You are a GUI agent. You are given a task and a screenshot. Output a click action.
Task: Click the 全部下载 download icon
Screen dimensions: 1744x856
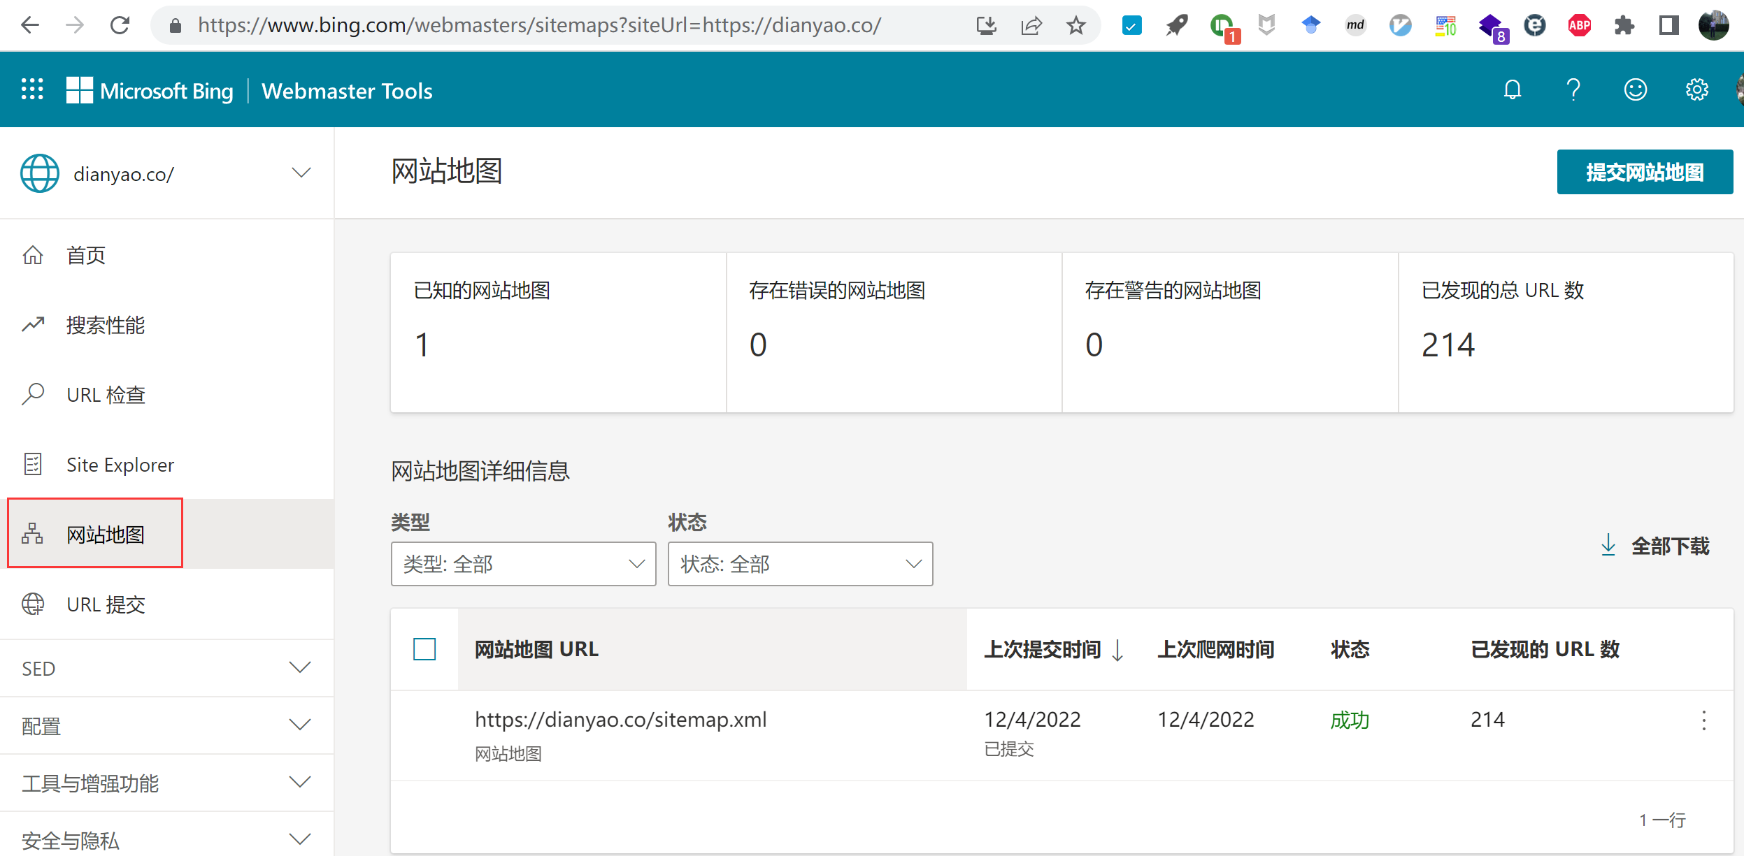pyautogui.click(x=1609, y=546)
